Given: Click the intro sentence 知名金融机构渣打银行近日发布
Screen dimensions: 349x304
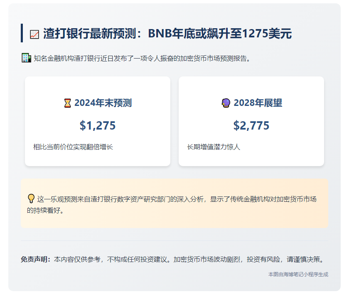Looking at the screenshot, I should 142,58.
